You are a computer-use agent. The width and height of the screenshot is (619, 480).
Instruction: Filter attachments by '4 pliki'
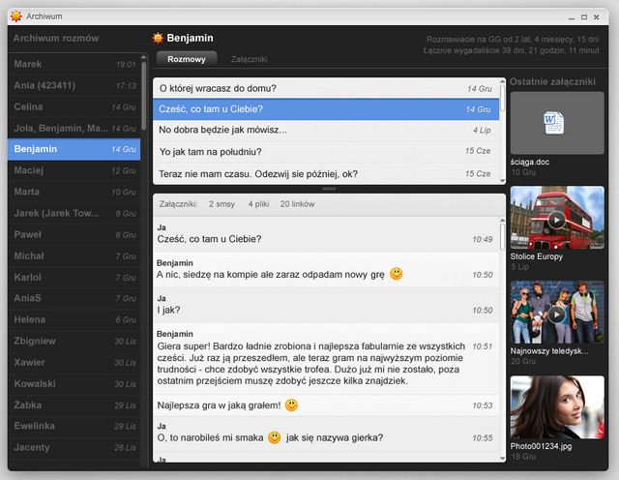[x=258, y=204]
